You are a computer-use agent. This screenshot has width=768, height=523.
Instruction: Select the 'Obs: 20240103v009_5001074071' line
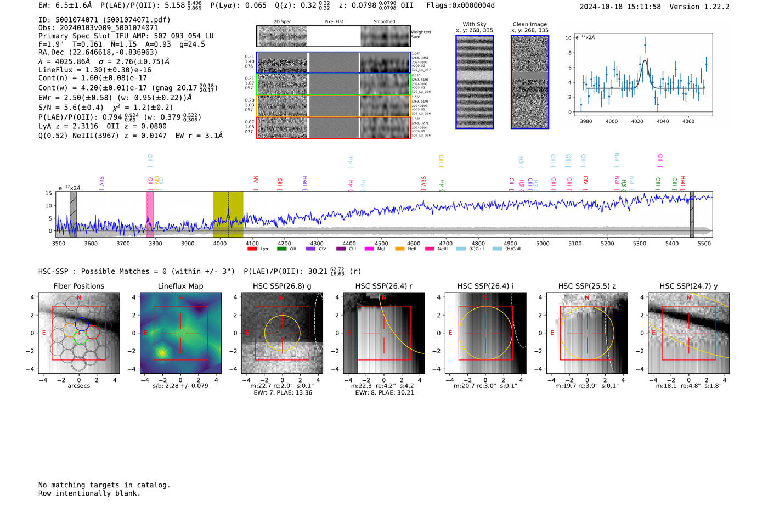(98, 28)
